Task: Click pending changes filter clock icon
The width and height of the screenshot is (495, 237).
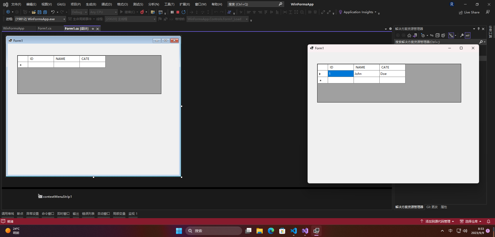Action: click(x=423, y=35)
